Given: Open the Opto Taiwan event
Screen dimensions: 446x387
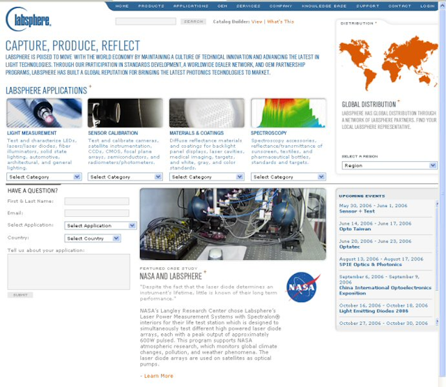Looking at the screenshot, I should tap(355, 229).
